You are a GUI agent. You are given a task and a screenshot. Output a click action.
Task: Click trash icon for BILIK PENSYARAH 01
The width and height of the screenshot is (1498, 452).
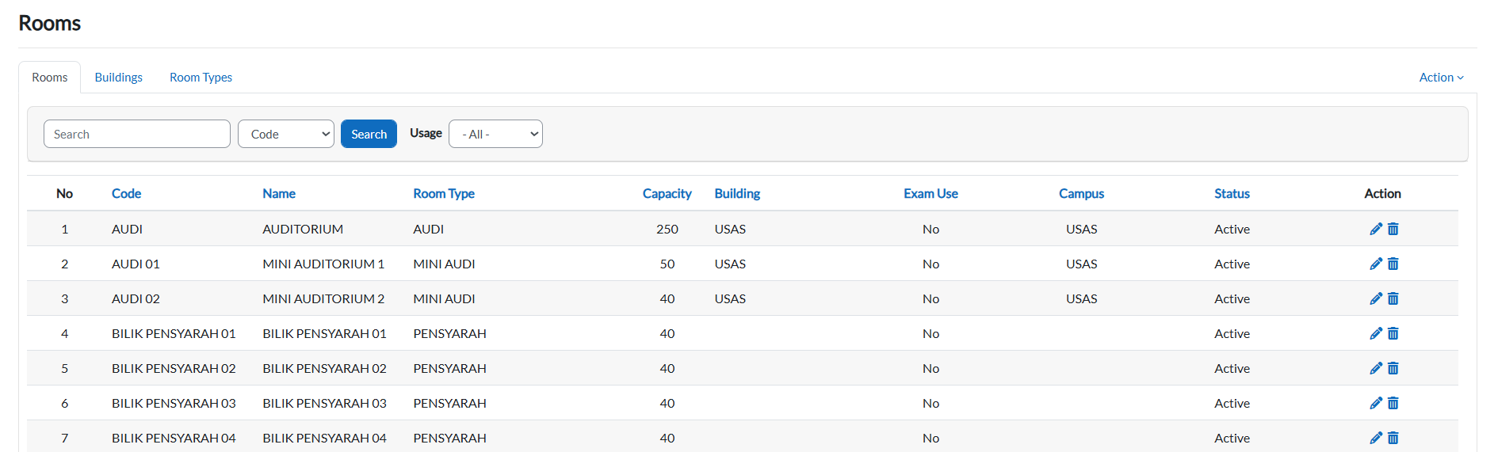click(x=1393, y=333)
